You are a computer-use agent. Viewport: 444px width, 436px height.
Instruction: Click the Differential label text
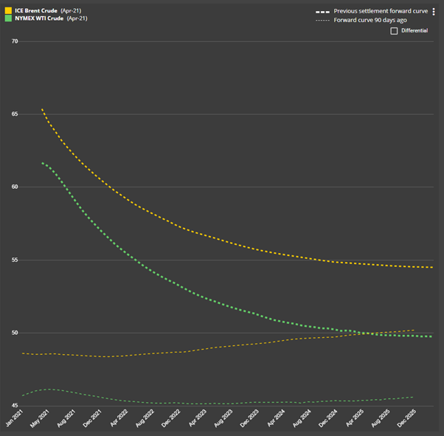click(x=414, y=30)
